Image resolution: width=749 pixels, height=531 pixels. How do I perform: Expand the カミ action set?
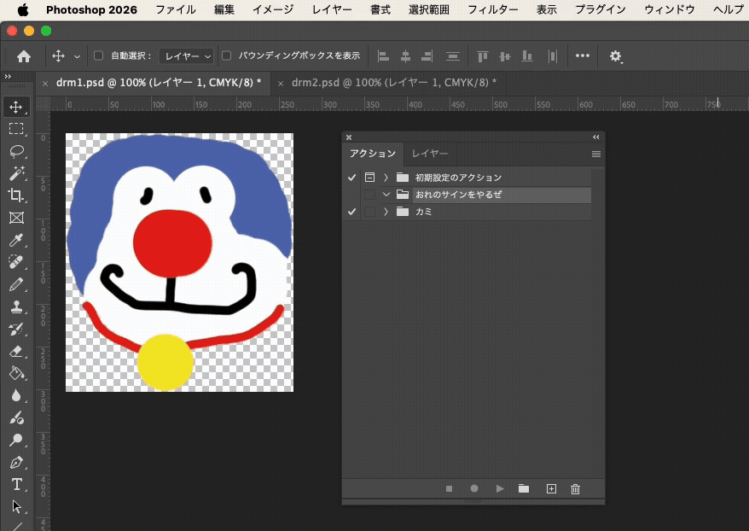point(386,211)
